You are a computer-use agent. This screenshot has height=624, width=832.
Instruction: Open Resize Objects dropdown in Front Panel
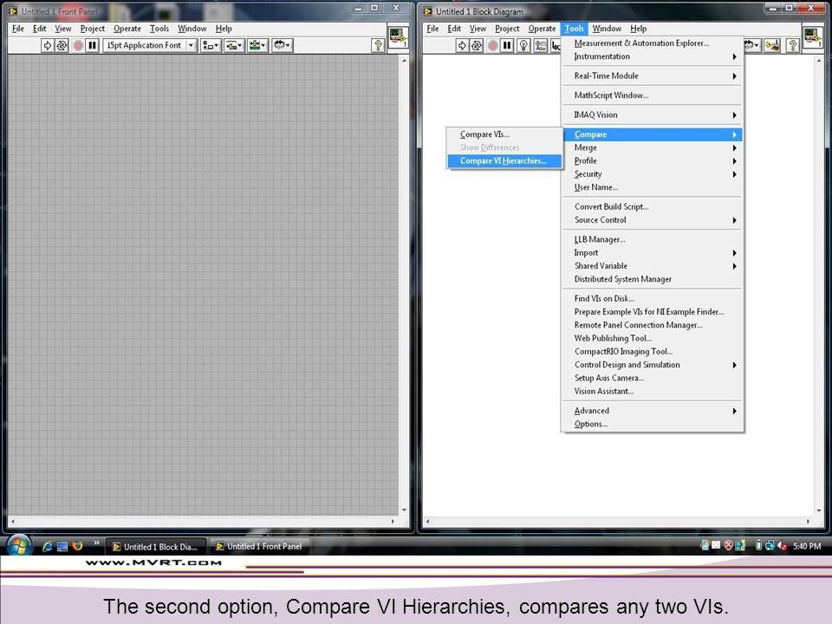click(258, 46)
